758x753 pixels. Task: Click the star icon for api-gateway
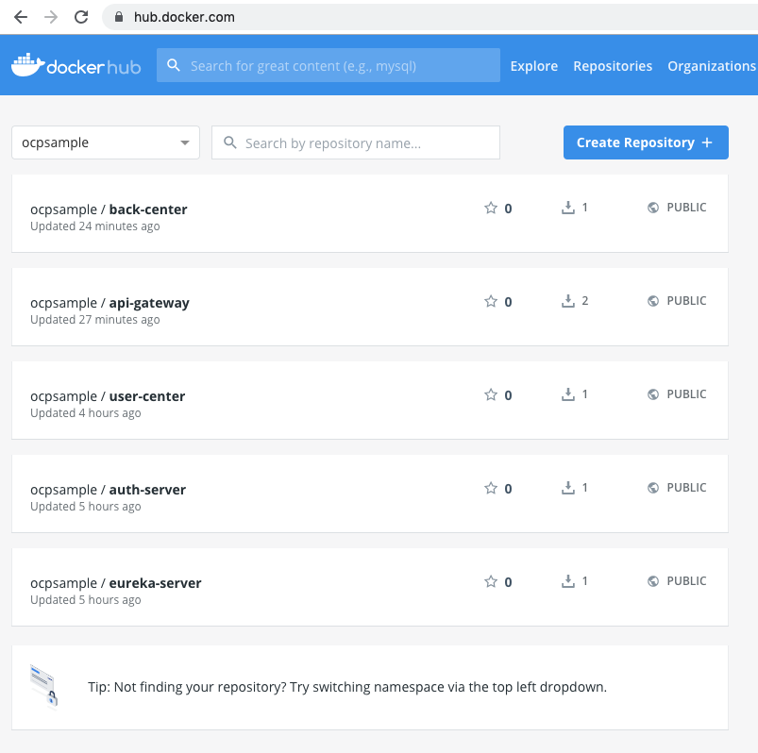[491, 301]
